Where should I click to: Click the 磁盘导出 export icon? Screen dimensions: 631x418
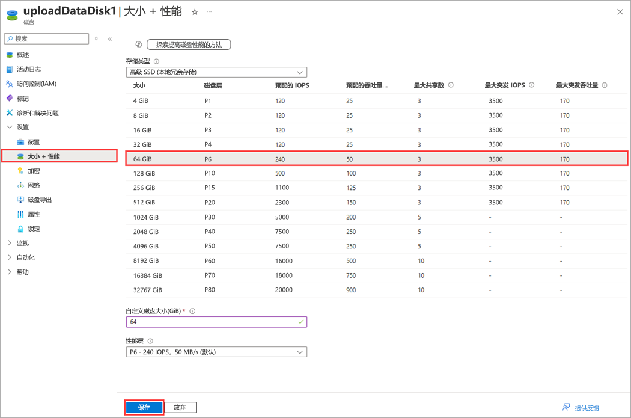click(20, 200)
